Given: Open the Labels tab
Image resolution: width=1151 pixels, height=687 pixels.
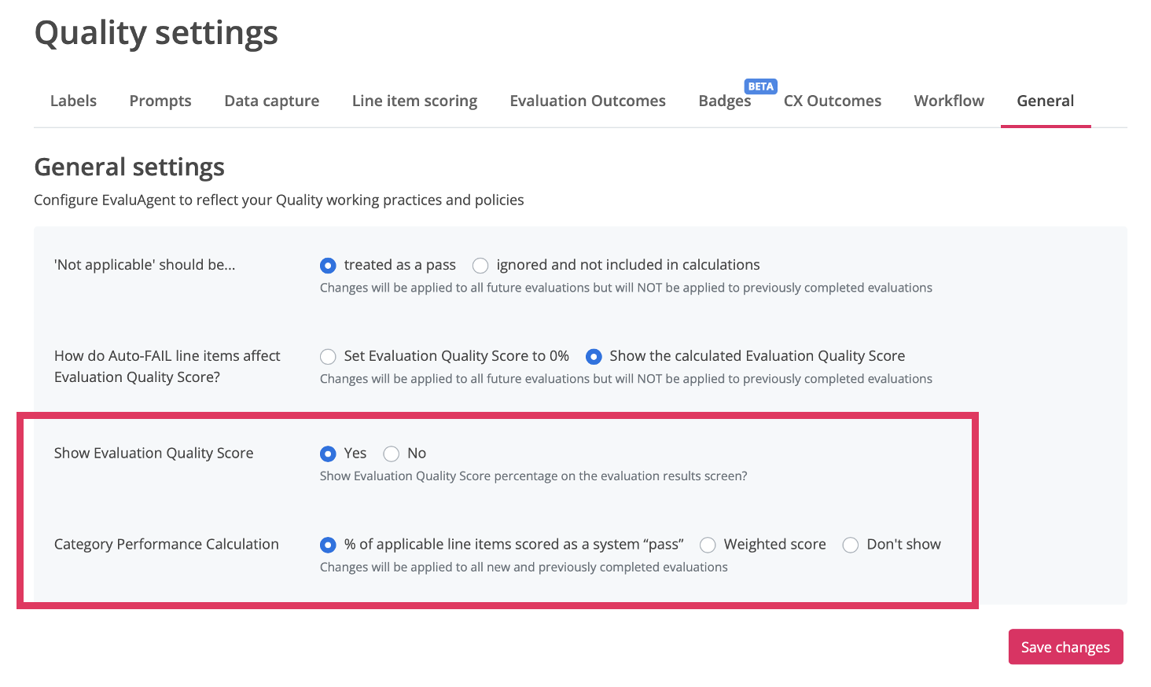Looking at the screenshot, I should coord(73,101).
